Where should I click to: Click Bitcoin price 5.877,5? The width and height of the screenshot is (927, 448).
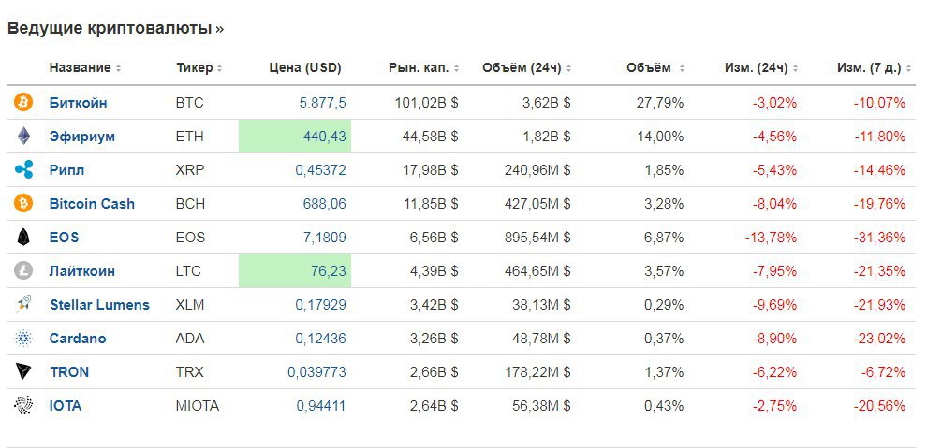[x=323, y=103]
